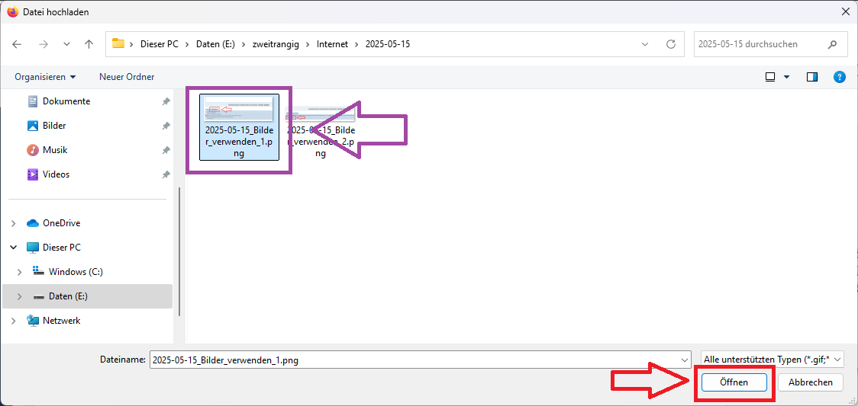Open the Organisieren menu

point(45,77)
